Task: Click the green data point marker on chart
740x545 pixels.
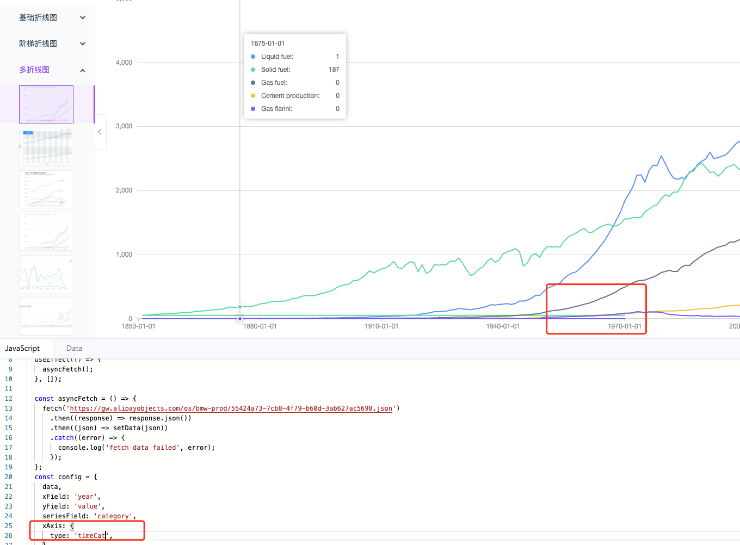Action: click(239, 306)
